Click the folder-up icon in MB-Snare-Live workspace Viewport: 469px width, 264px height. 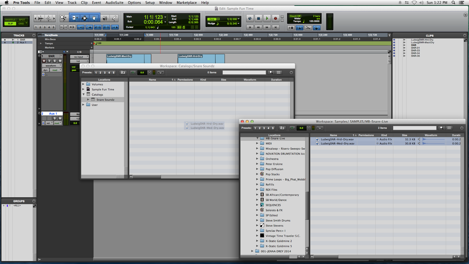click(x=282, y=128)
